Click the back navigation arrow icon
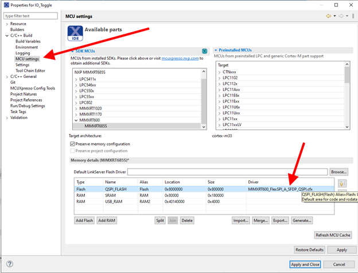The image size is (358, 273). pos(329,16)
